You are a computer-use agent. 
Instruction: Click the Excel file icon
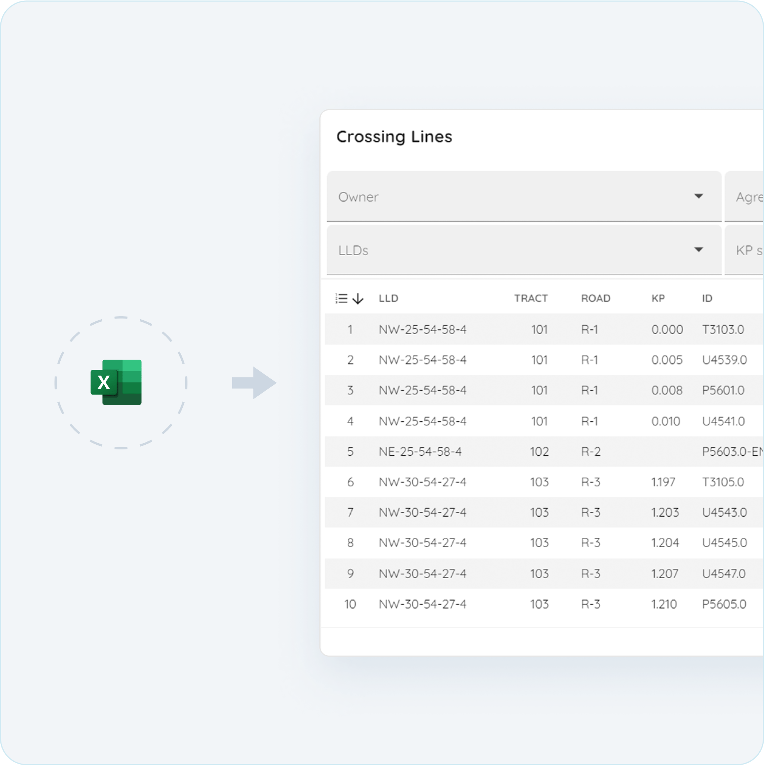[x=116, y=382]
